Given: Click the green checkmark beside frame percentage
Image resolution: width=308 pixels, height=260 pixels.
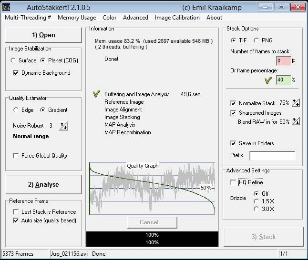Looking at the screenshot, I should tap(268, 80).
